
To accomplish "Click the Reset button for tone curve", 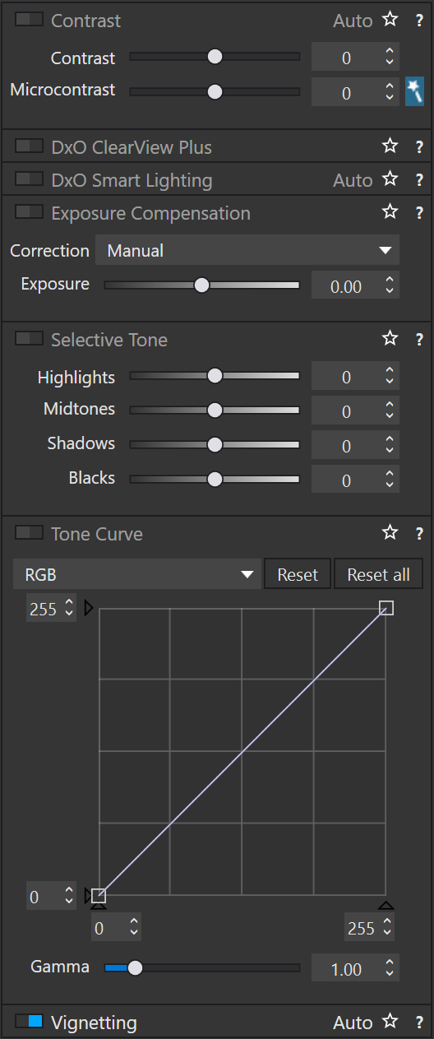I will (298, 574).
